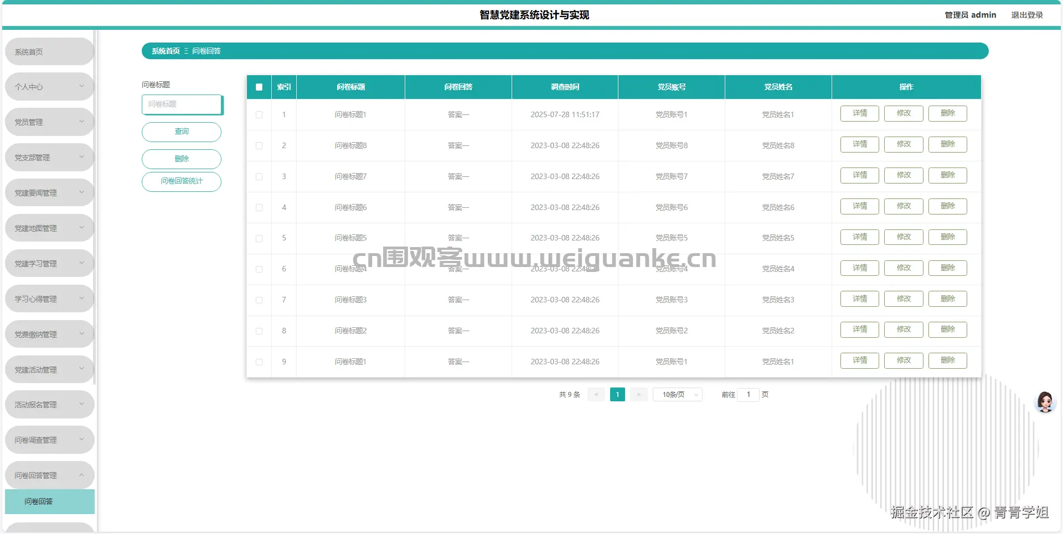Open the 活动报名管理 menu item
This screenshot has width=1063, height=534.
50,405
